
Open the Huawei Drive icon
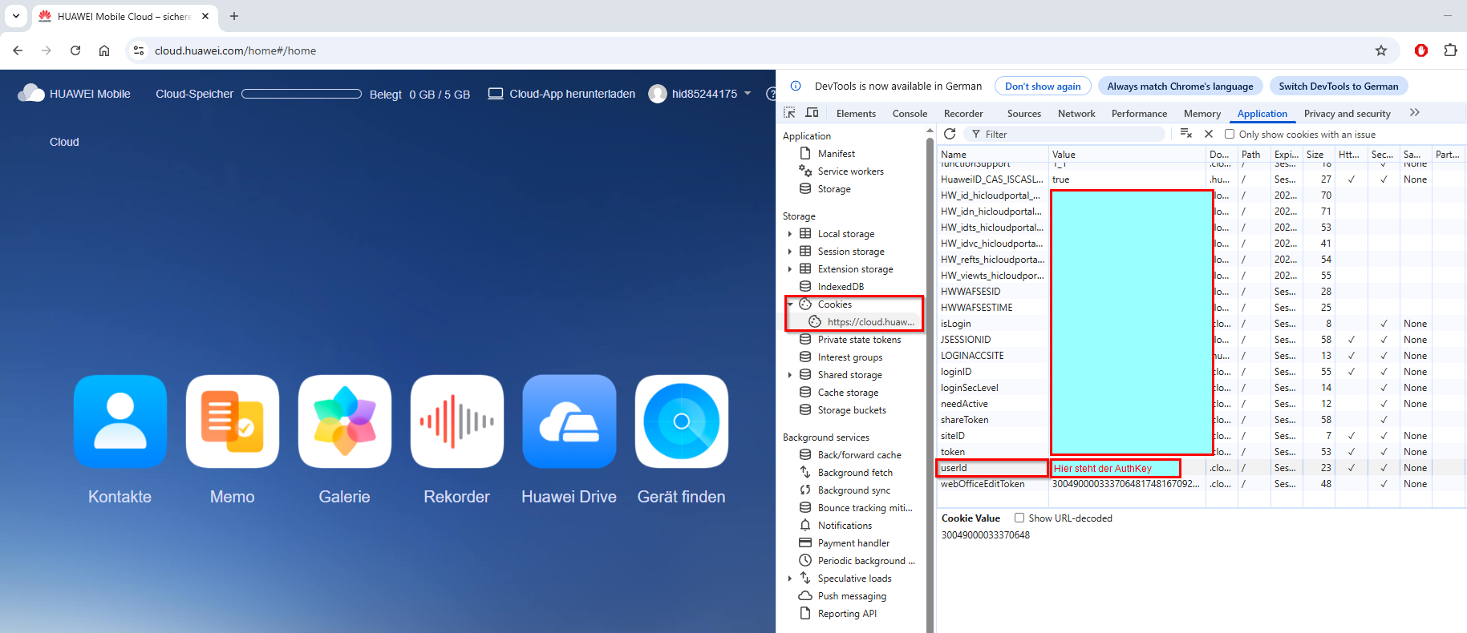point(569,421)
